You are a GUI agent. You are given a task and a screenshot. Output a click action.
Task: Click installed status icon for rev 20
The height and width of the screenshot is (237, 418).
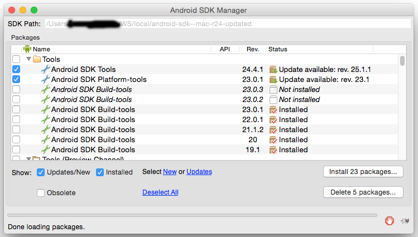click(x=273, y=140)
